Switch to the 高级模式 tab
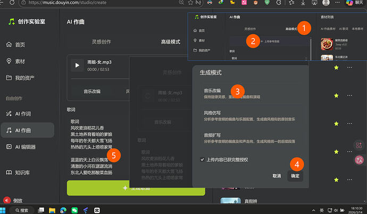 [171, 42]
